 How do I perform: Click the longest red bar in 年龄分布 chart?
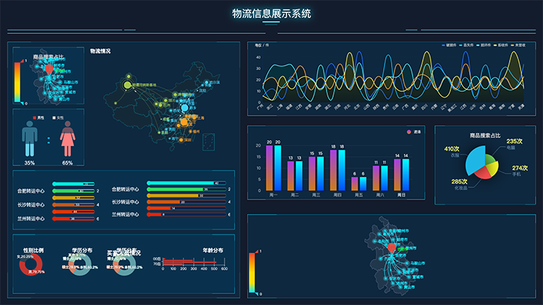(x=190, y=262)
